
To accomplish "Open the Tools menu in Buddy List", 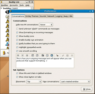I will (x=22, y=5).
